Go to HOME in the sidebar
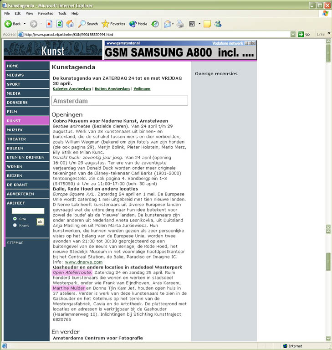 [x=27, y=66]
